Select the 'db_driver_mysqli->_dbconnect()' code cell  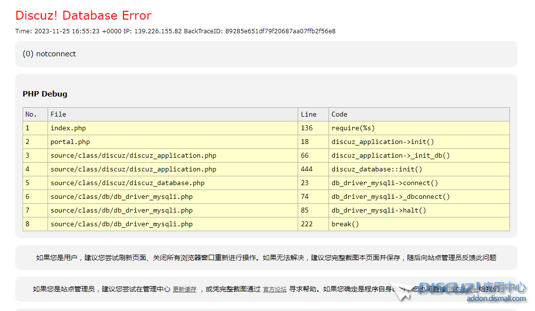(x=419, y=196)
